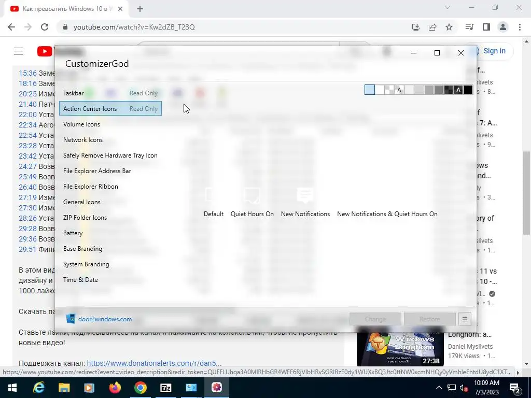Select the Default action center icon
Screen dimensions: 531x398
(213, 195)
